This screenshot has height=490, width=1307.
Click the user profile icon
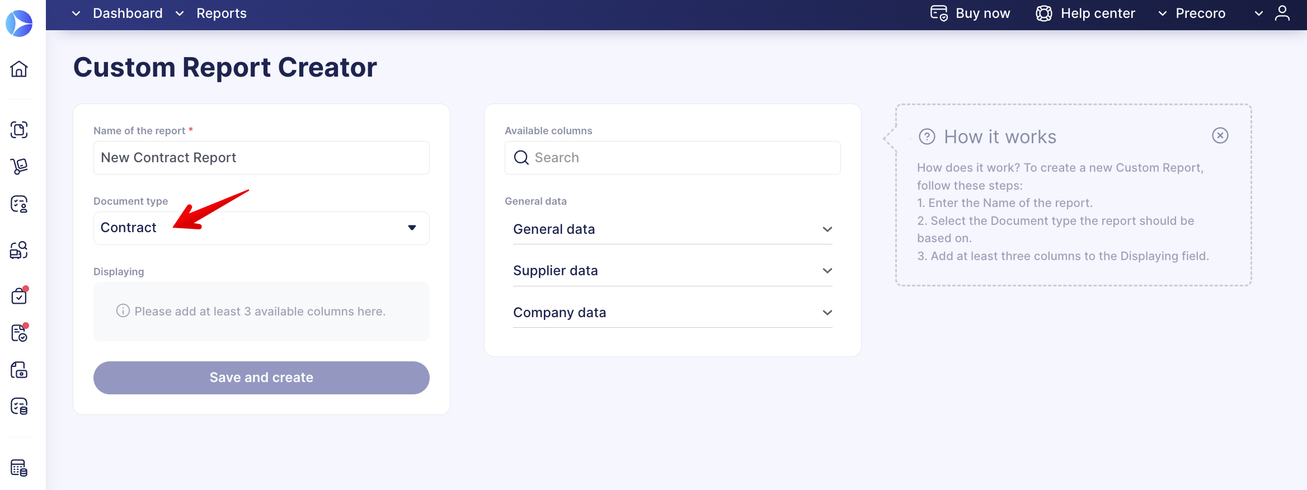1282,13
